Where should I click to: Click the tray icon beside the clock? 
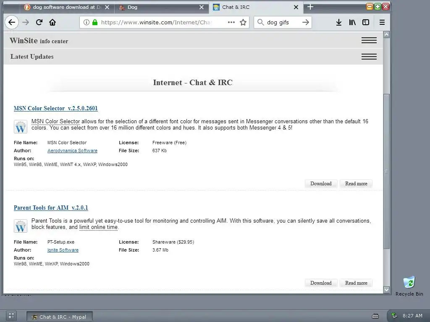coord(394,315)
